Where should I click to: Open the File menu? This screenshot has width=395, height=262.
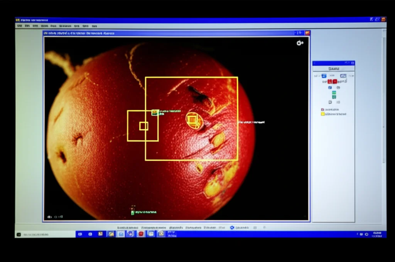pyautogui.click(x=20, y=26)
